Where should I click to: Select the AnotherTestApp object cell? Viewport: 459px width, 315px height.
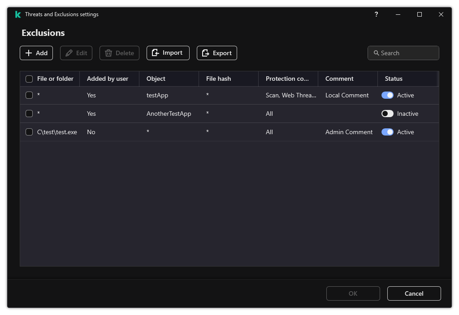tap(169, 114)
